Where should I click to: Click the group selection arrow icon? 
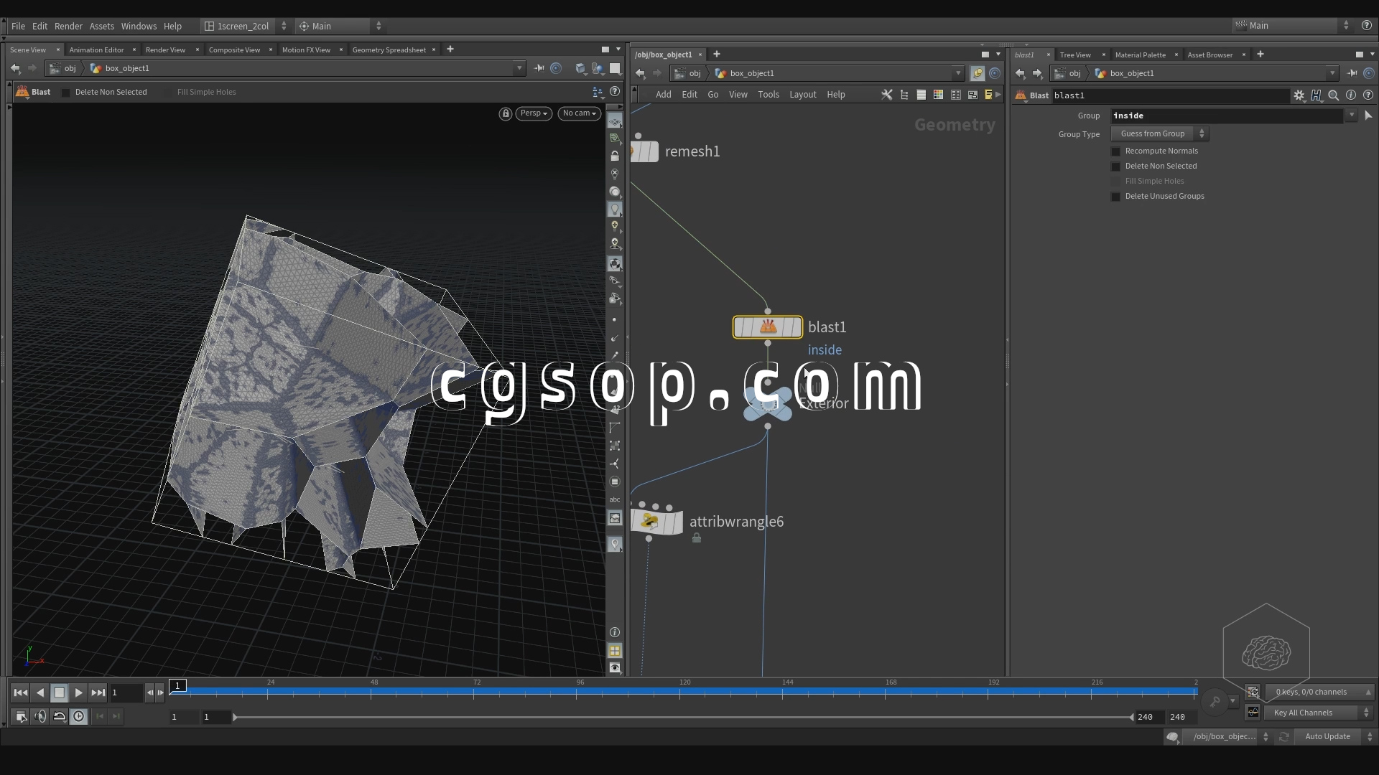click(x=1368, y=116)
